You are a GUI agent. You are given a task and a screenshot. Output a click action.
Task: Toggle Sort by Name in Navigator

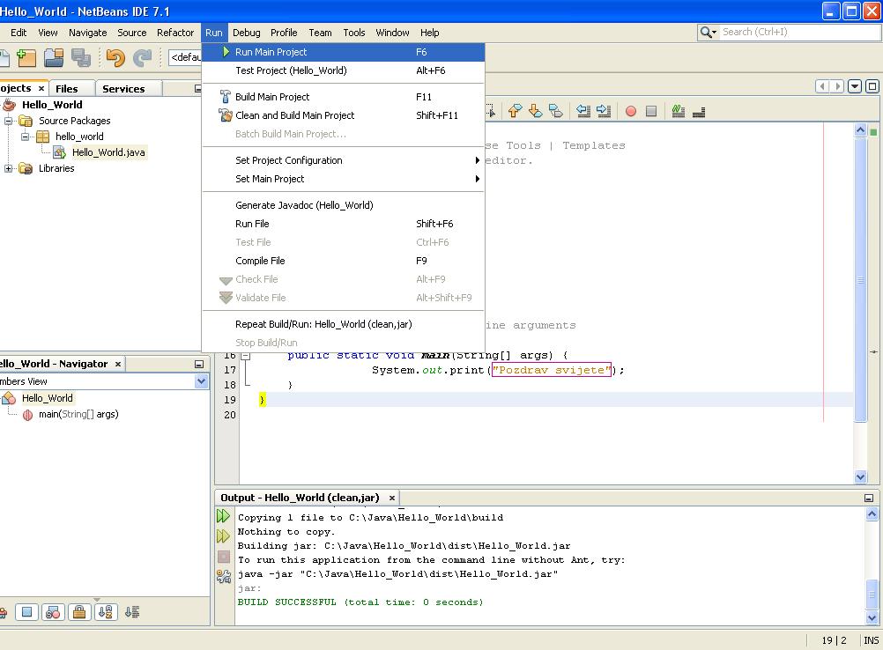[x=106, y=612]
